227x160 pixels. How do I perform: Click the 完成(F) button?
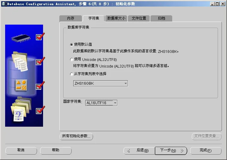pos(206,151)
